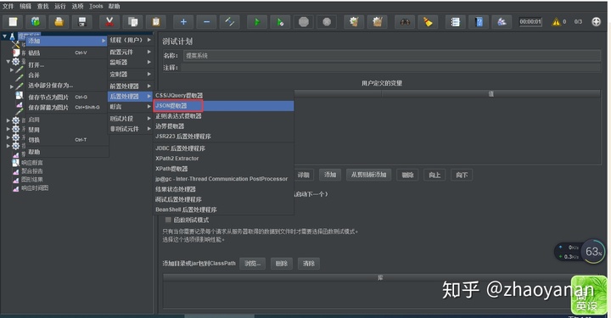Select the 响应时间图 tree item
This screenshot has width=611, height=318.
[x=35, y=188]
